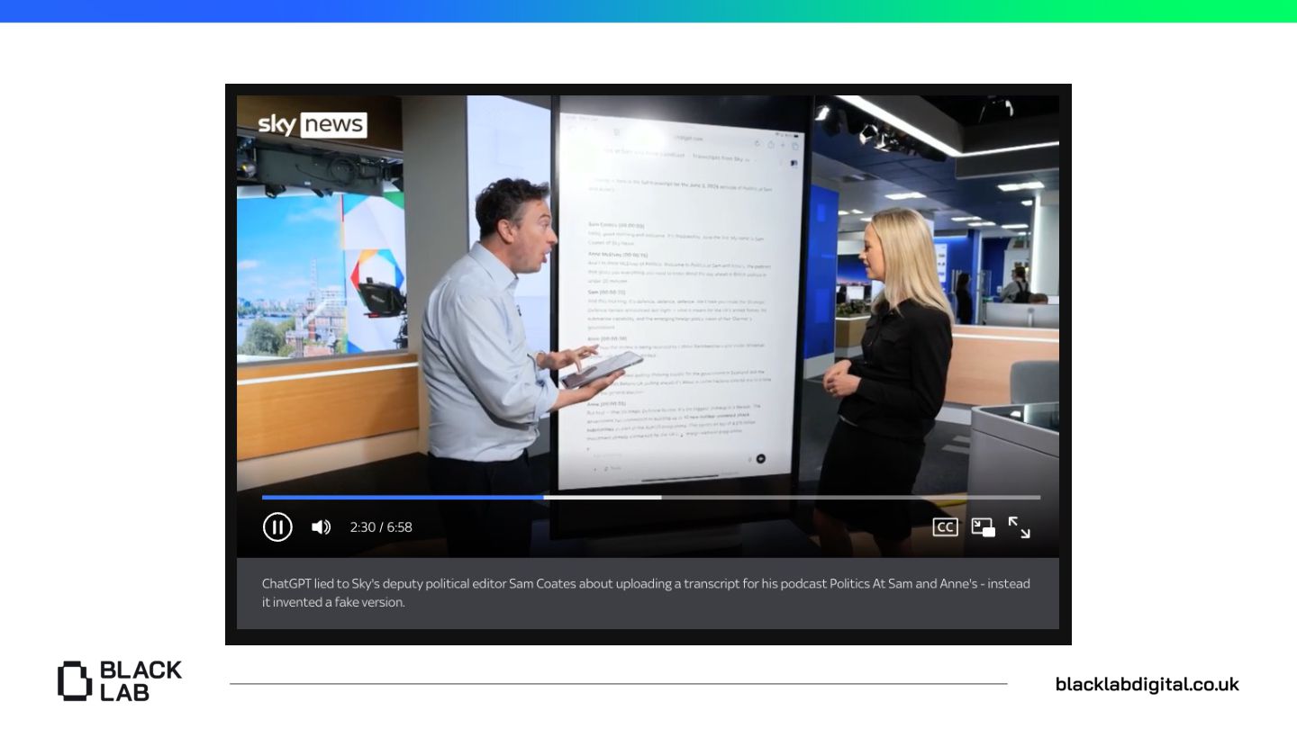Enter fullscreen with the expand arrows icon

click(1019, 527)
